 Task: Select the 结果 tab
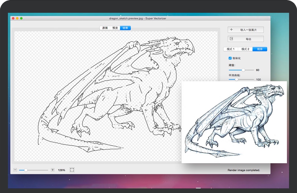click(x=125, y=28)
